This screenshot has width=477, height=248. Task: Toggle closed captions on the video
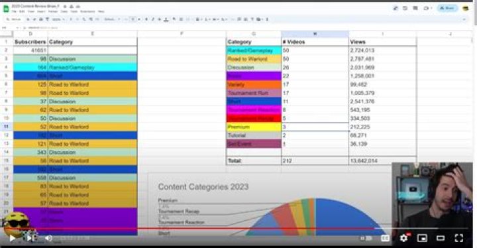pyautogui.click(x=385, y=238)
